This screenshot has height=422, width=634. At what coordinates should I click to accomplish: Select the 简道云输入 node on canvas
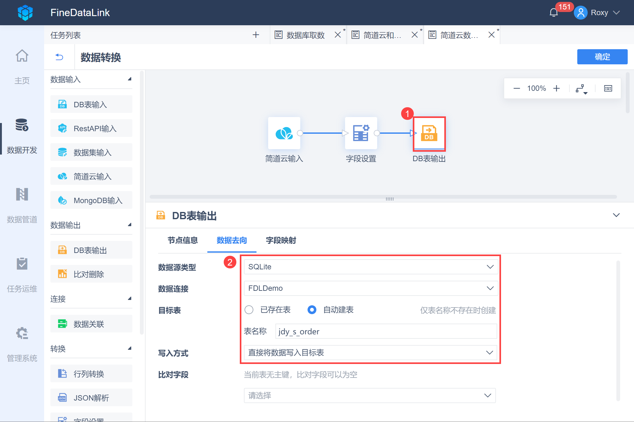[284, 133]
